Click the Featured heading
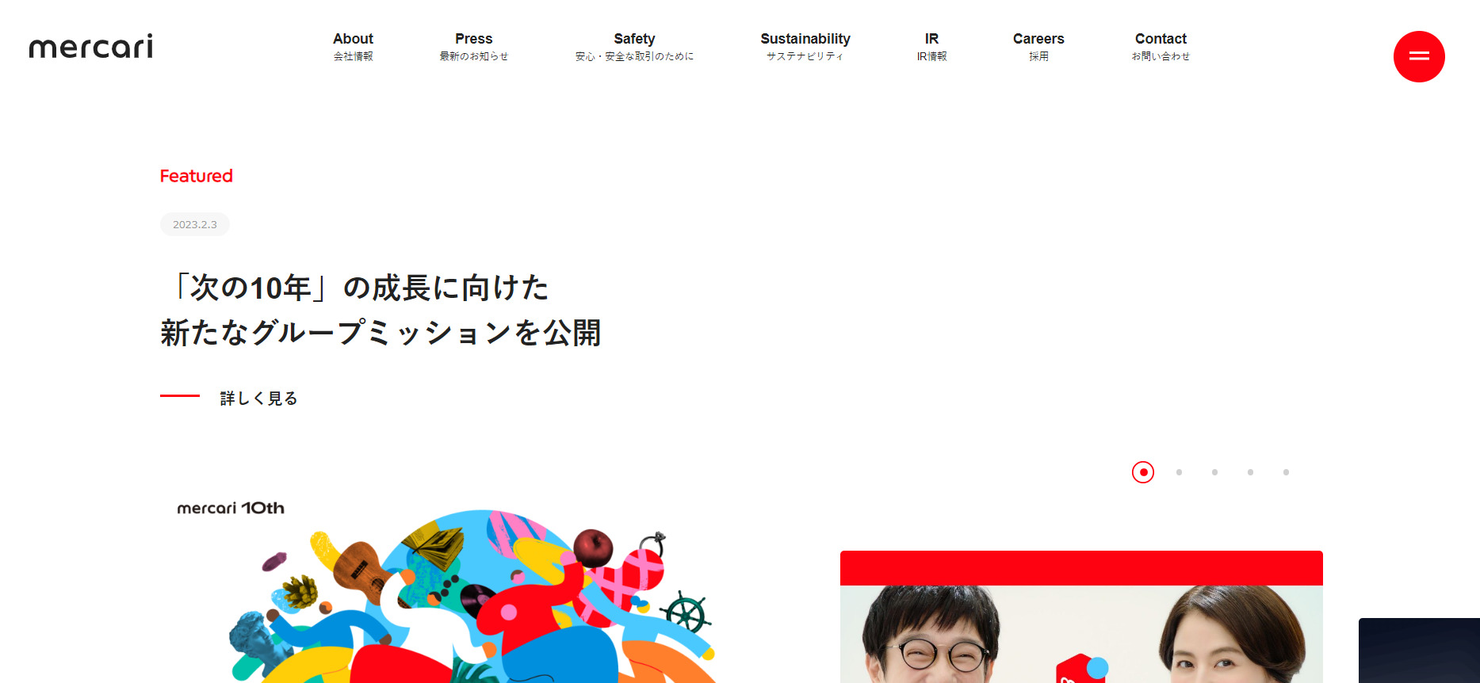1480x683 pixels. [x=197, y=176]
